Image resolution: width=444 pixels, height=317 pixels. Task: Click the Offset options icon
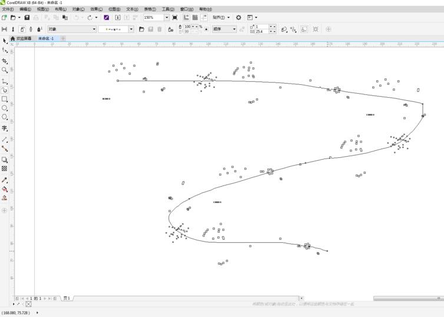[294, 29]
